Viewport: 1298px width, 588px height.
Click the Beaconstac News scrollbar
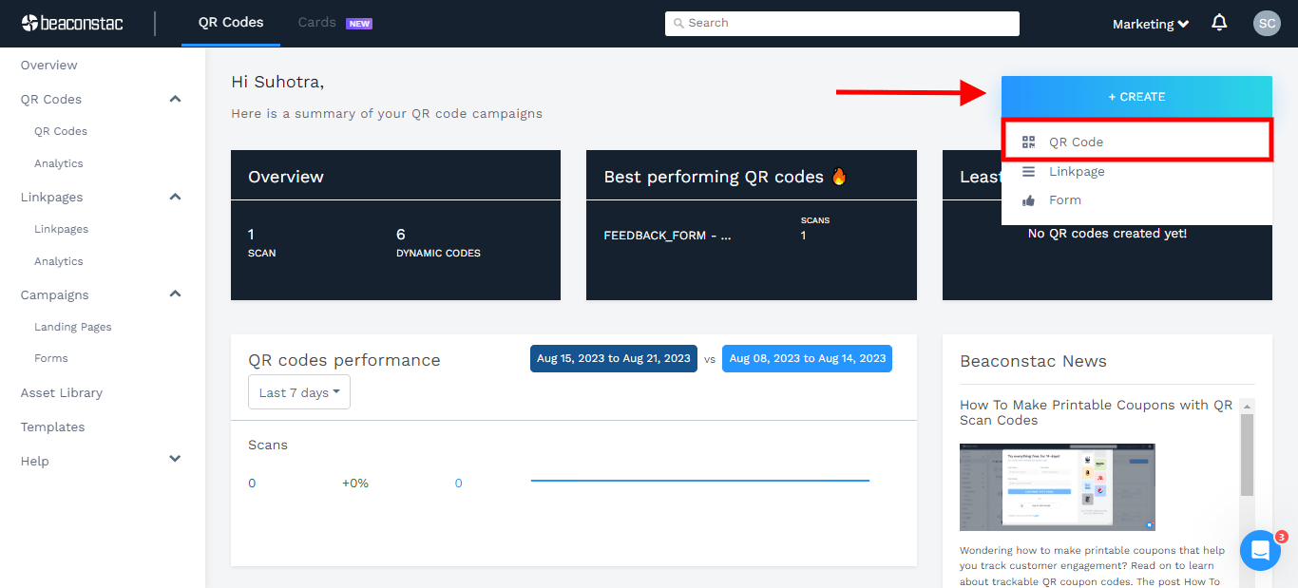[x=1247, y=456]
